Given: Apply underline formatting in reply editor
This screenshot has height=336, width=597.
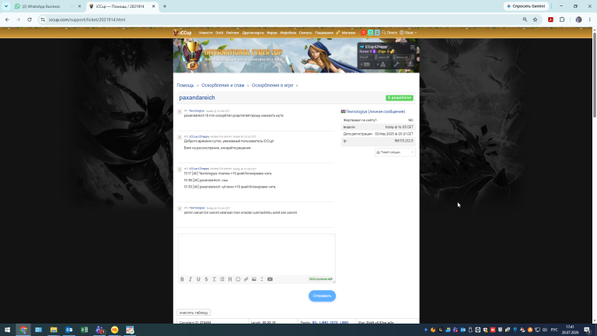Looking at the screenshot, I should coord(198,279).
